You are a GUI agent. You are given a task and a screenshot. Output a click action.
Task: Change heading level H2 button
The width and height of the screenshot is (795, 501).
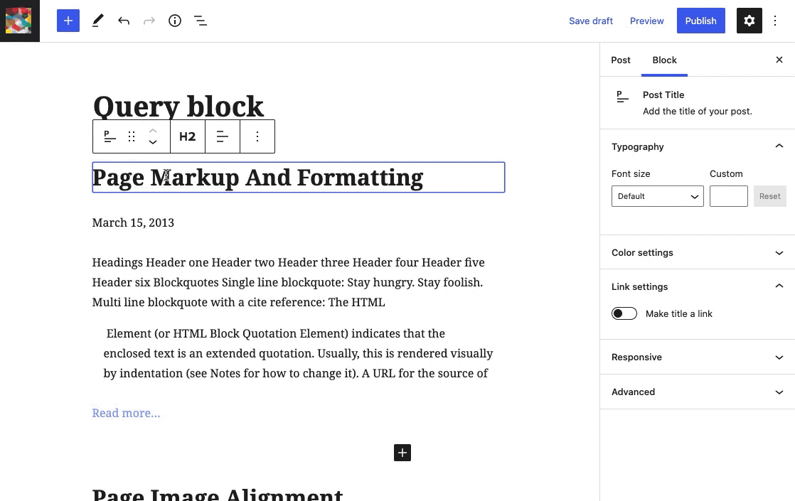188,136
